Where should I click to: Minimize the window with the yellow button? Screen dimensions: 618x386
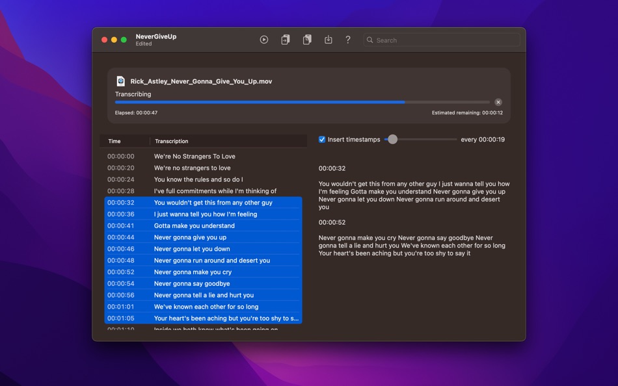[114, 40]
